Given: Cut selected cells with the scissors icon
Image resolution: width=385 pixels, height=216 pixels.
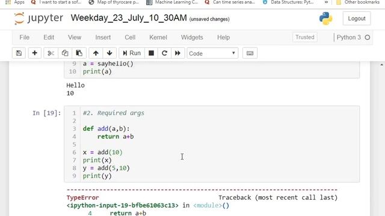Looking at the screenshot, I should pyautogui.click(x=51, y=53).
